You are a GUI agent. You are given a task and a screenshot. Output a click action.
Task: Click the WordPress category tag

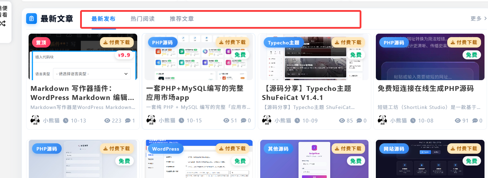(166, 149)
